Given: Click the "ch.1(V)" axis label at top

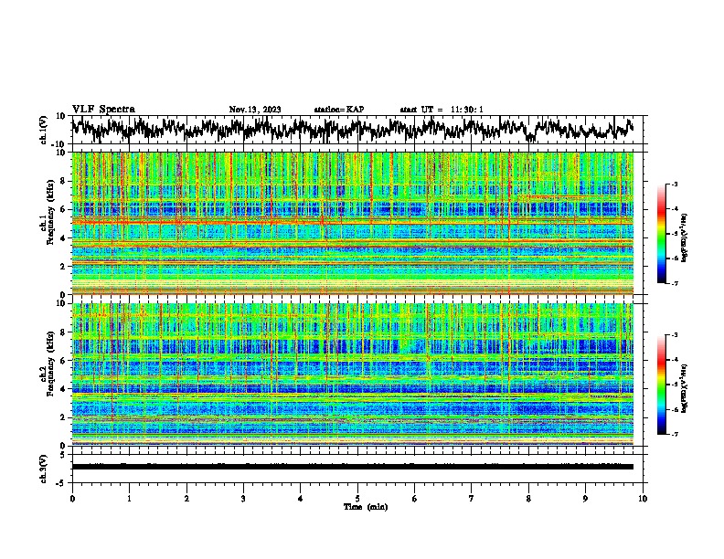Looking at the screenshot, I should 44,130.
